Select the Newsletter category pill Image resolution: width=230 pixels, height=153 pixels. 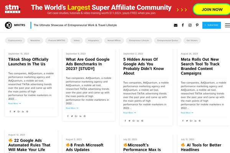(35, 41)
